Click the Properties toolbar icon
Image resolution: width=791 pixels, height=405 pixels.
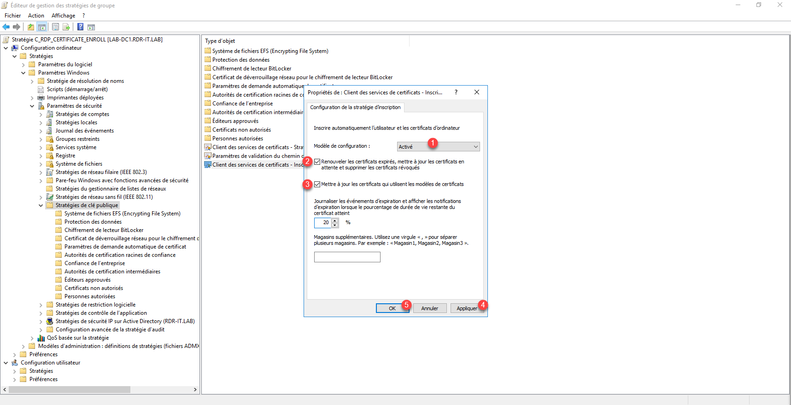pyautogui.click(x=55, y=27)
